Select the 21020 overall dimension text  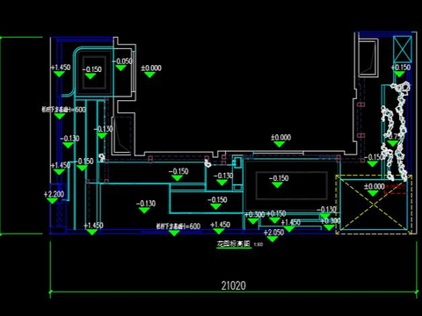coord(234,285)
